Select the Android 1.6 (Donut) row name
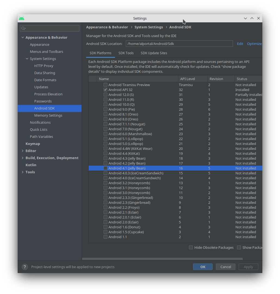Viewport: 280px width, 294px height. tap(124, 227)
